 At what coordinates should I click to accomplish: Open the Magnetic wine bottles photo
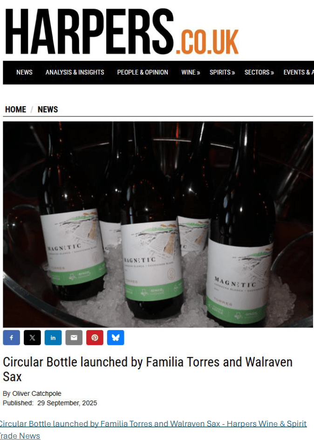[158, 224]
